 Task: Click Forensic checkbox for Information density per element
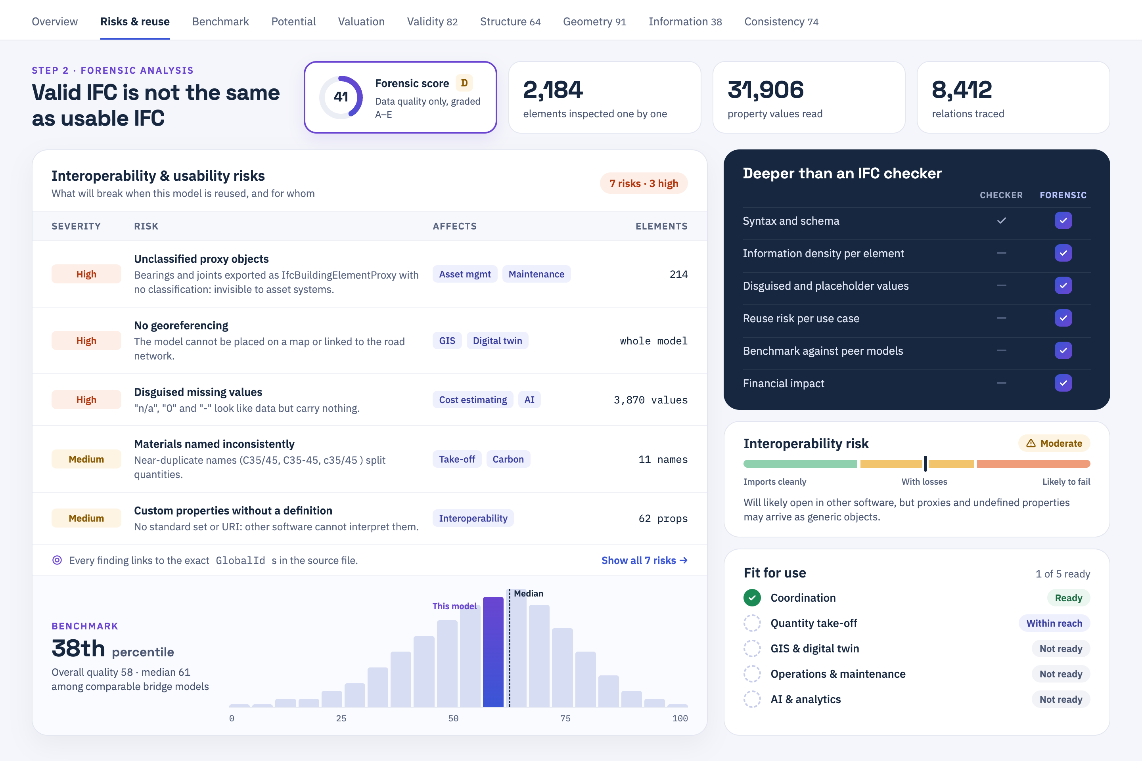tap(1063, 253)
